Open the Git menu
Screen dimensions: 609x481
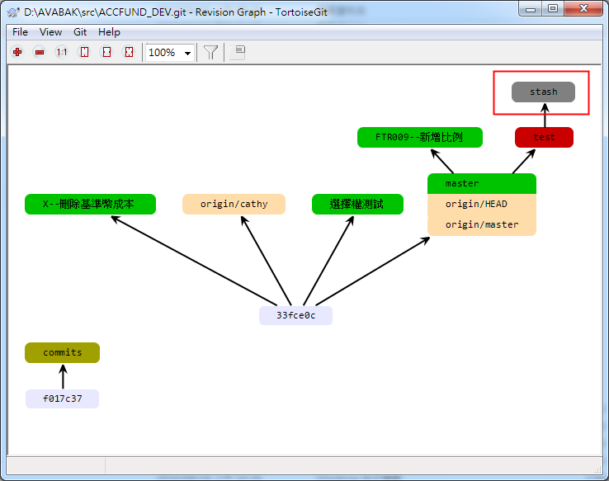click(80, 32)
